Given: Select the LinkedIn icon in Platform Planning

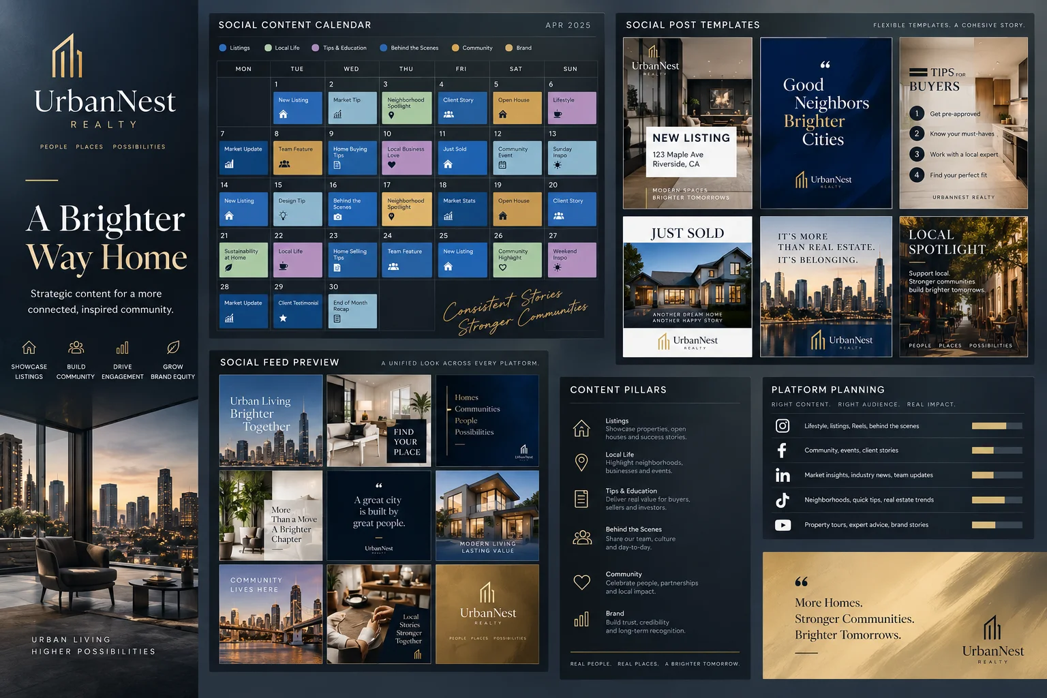Looking at the screenshot, I should pyautogui.click(x=783, y=475).
